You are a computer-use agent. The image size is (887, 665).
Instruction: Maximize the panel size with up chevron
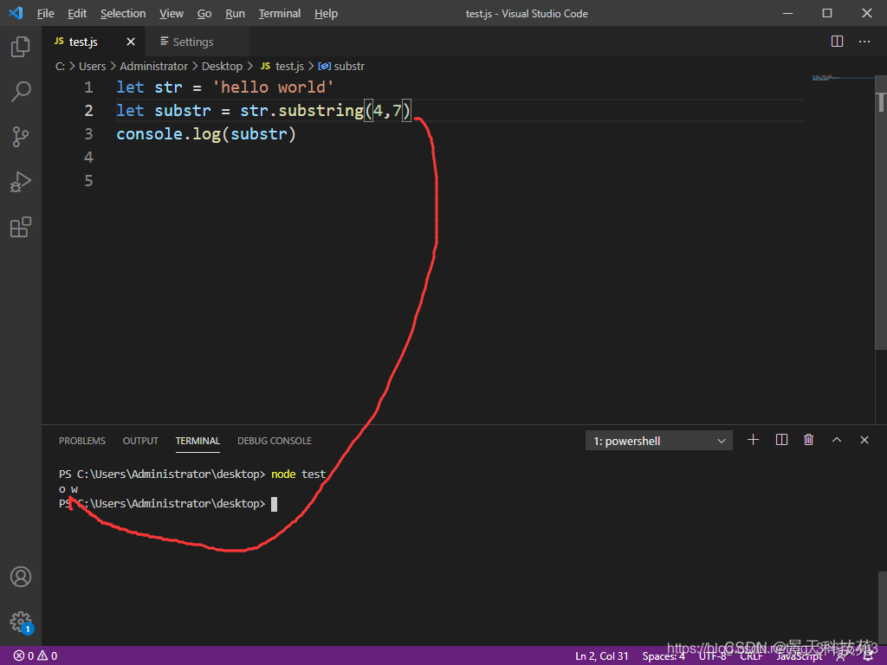(837, 440)
